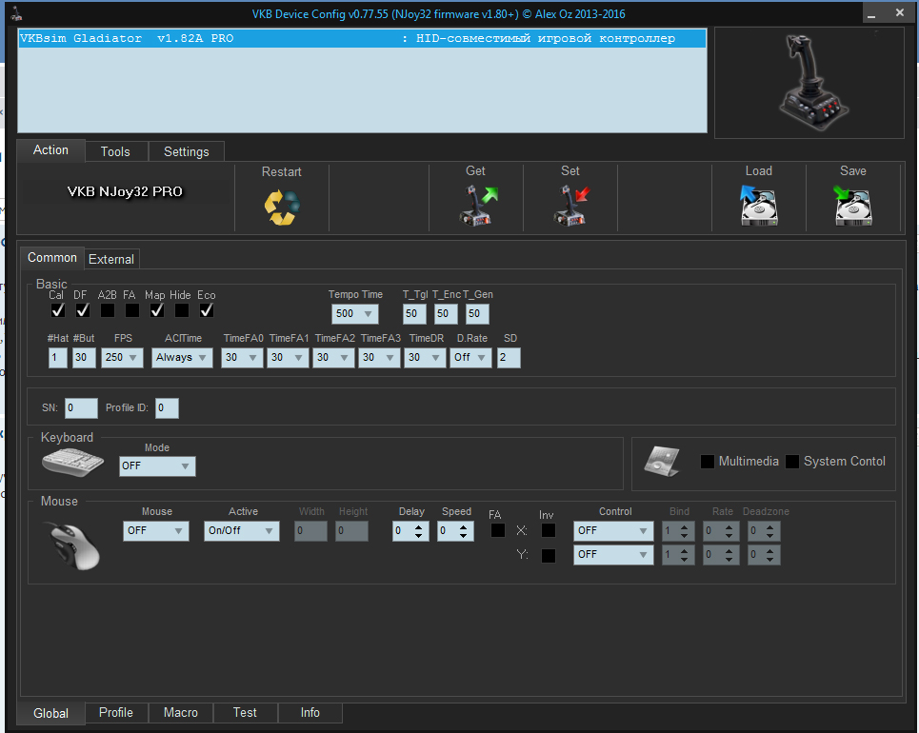The width and height of the screenshot is (919, 733).
Task: Switch to the Settings tab
Action: [187, 151]
